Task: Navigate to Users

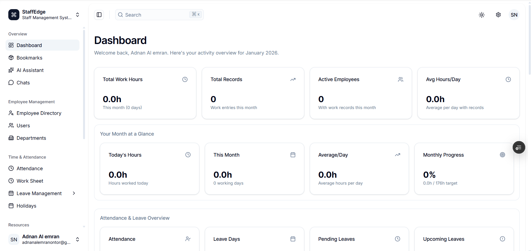Action: click(x=42, y=125)
